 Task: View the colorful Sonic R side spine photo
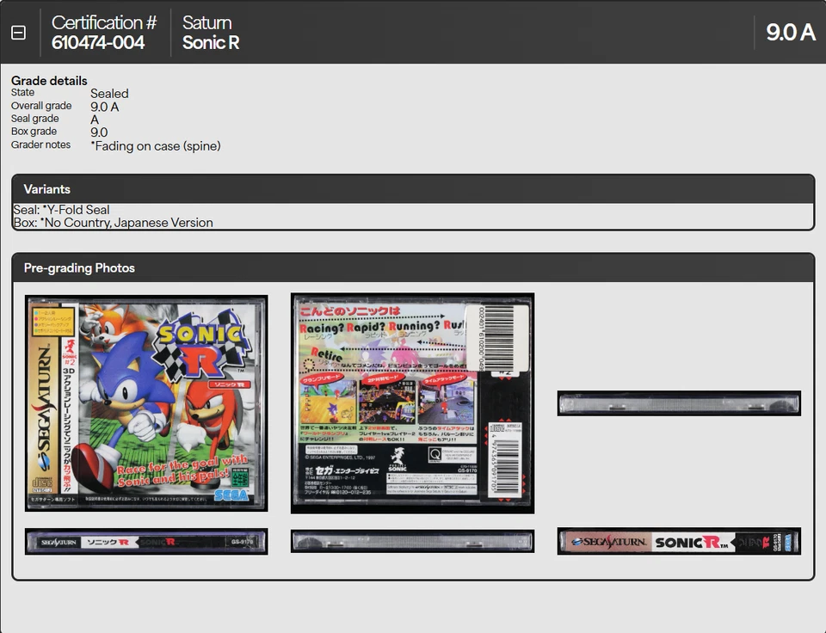(x=678, y=541)
